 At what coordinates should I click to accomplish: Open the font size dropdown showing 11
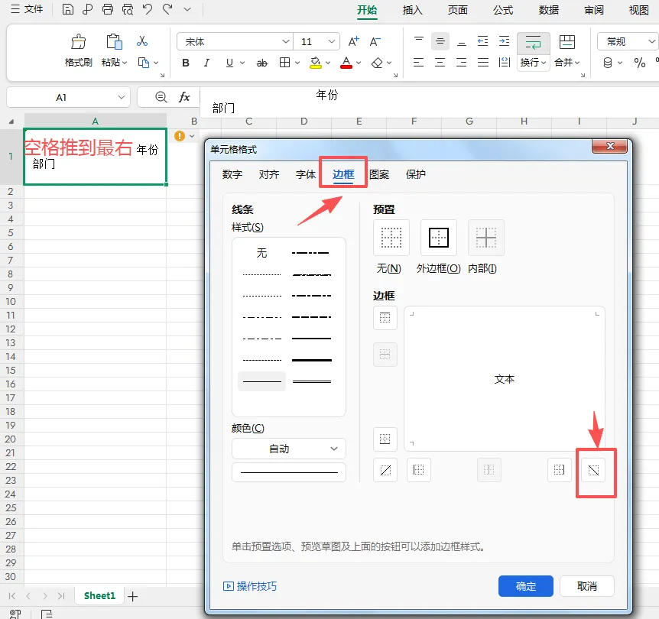point(331,41)
